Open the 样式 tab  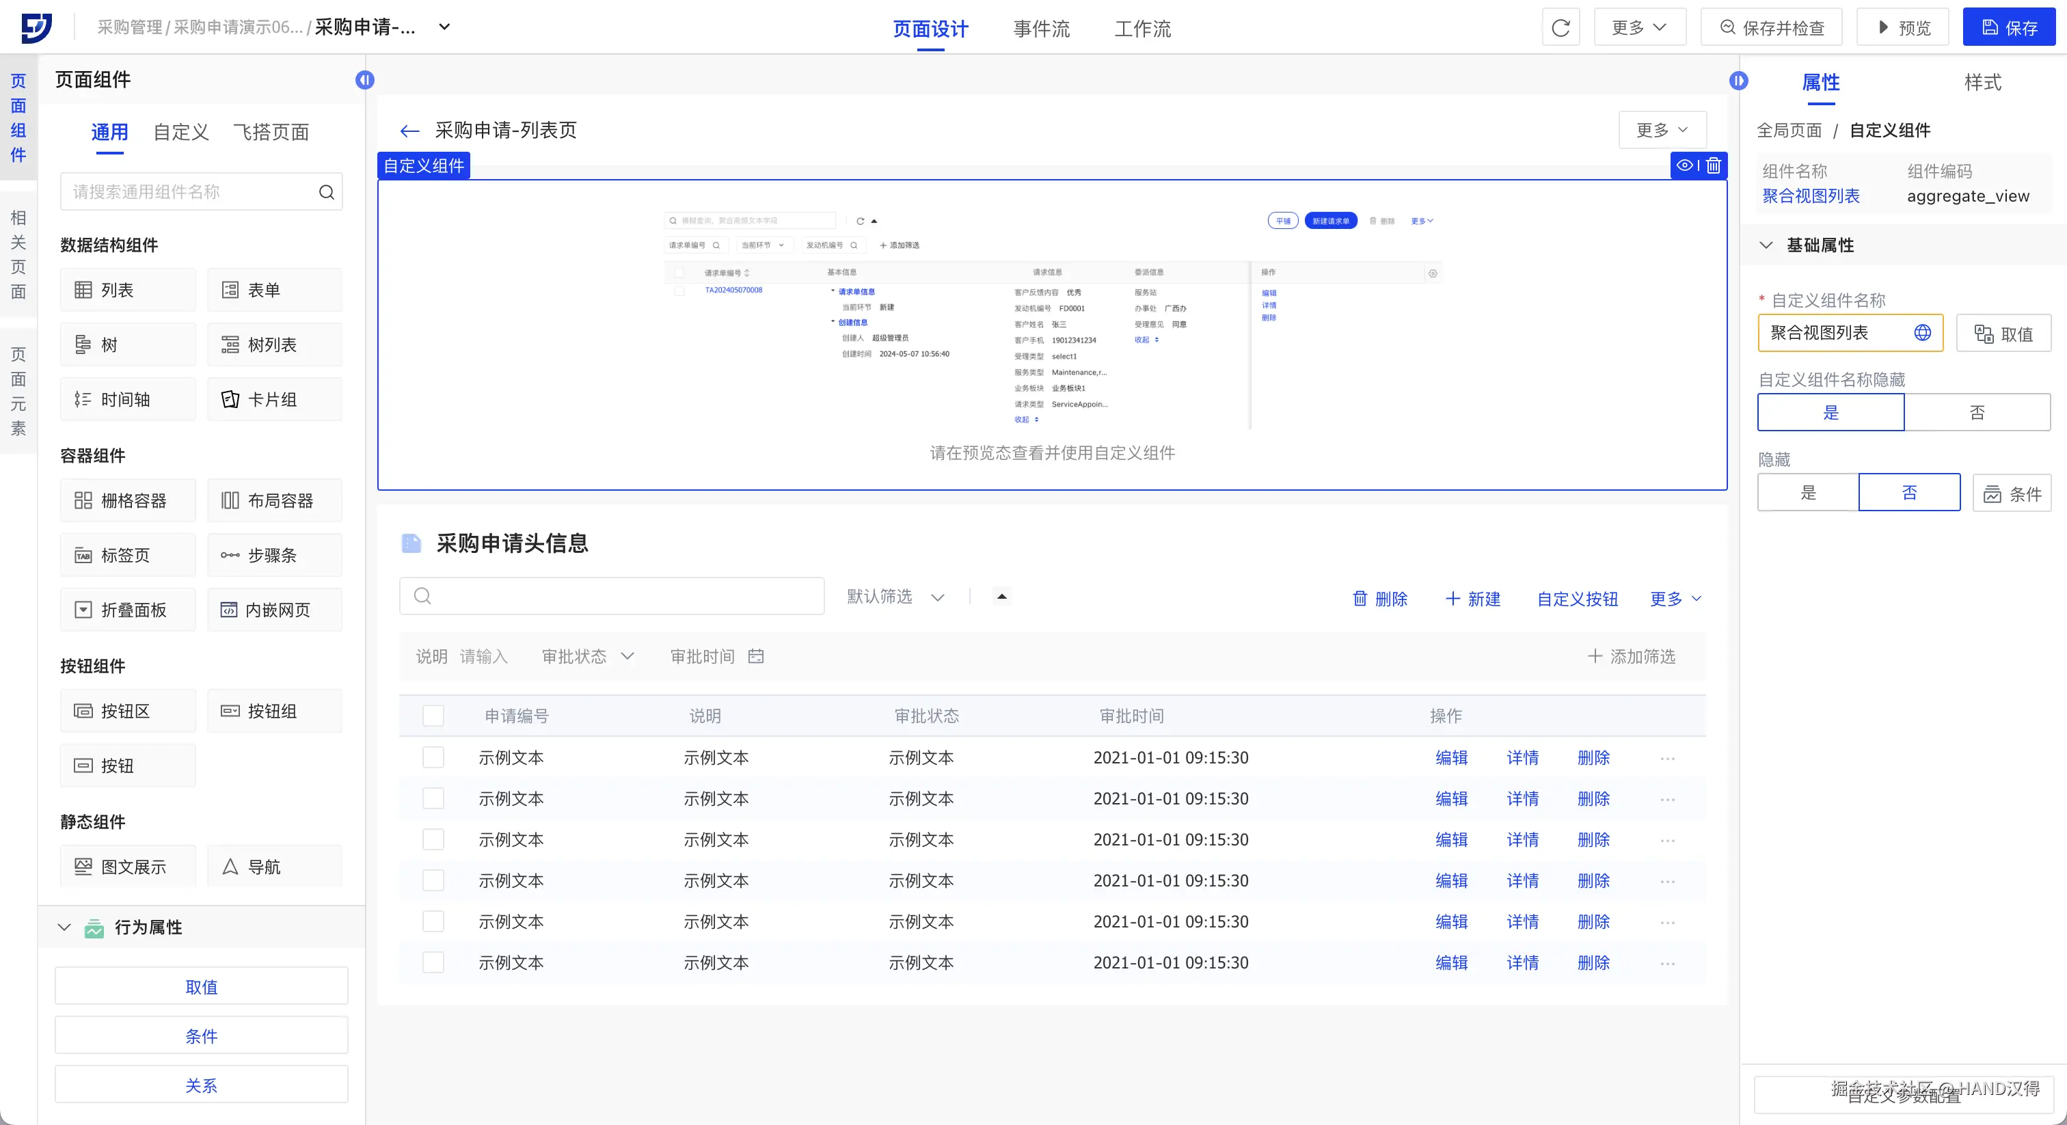(1982, 82)
